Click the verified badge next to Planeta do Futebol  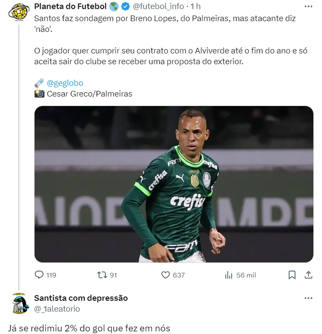[x=126, y=6]
